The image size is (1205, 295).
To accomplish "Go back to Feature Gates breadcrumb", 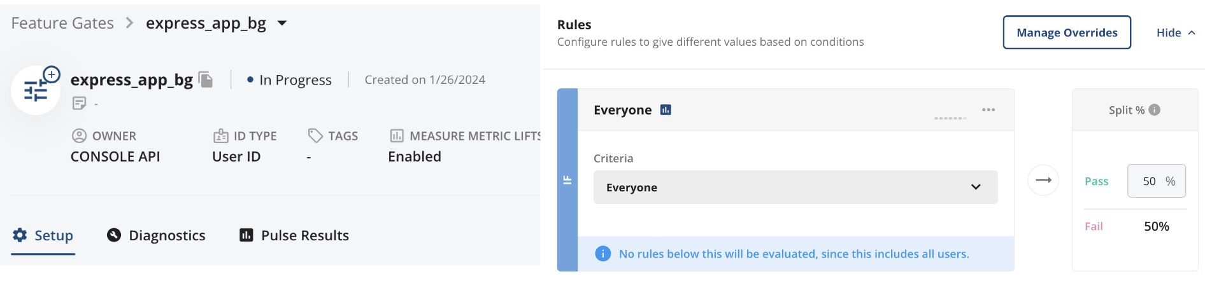I will 62,24.
